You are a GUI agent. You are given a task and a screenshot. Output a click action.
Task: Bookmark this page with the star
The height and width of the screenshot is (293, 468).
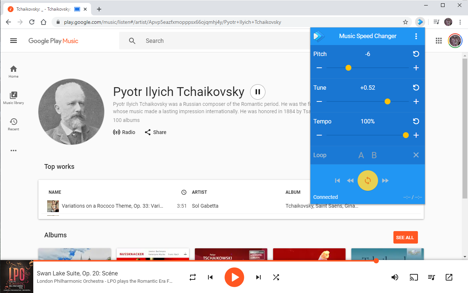pos(405,22)
